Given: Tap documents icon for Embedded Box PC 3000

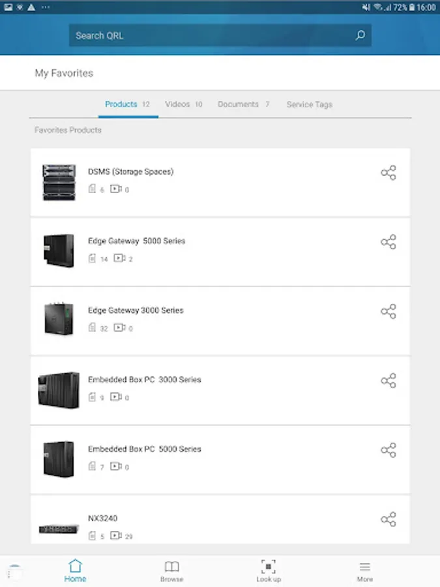Looking at the screenshot, I should pyautogui.click(x=92, y=397).
